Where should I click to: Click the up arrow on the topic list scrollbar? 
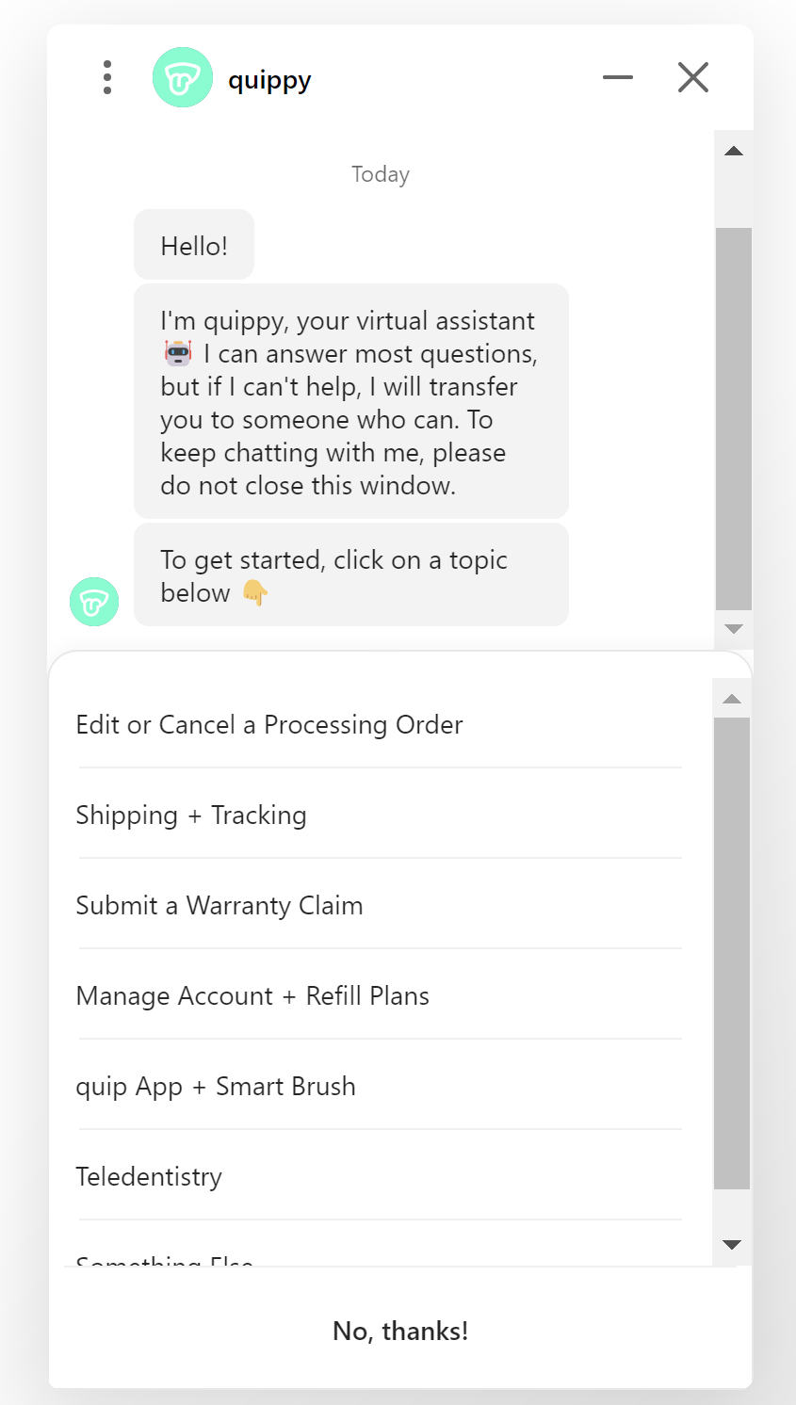732,698
